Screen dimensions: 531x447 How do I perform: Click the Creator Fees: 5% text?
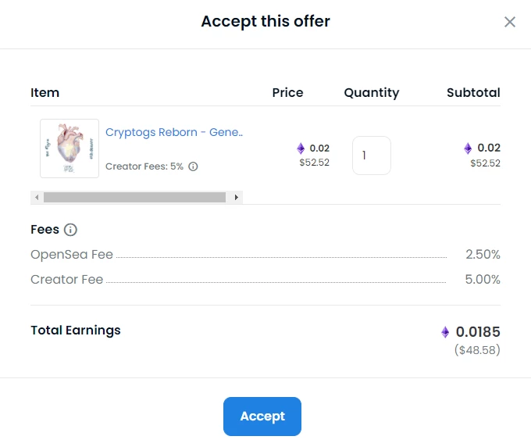coord(144,166)
